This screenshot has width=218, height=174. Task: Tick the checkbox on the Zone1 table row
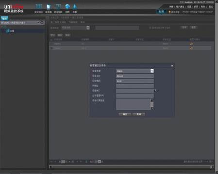(x=51, y=48)
